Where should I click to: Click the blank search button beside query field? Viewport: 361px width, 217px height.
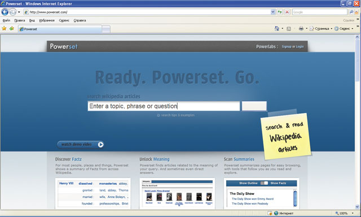254,106
